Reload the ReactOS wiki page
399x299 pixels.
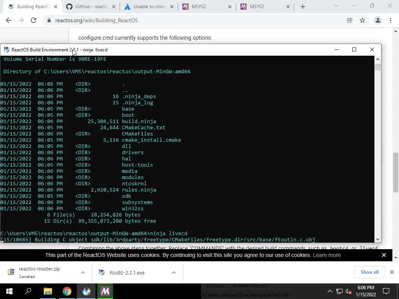click(x=34, y=20)
